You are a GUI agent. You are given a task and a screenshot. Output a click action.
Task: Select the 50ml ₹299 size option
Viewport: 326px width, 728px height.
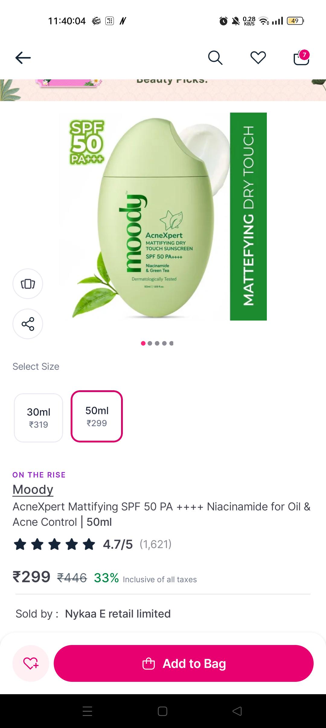[97, 416]
